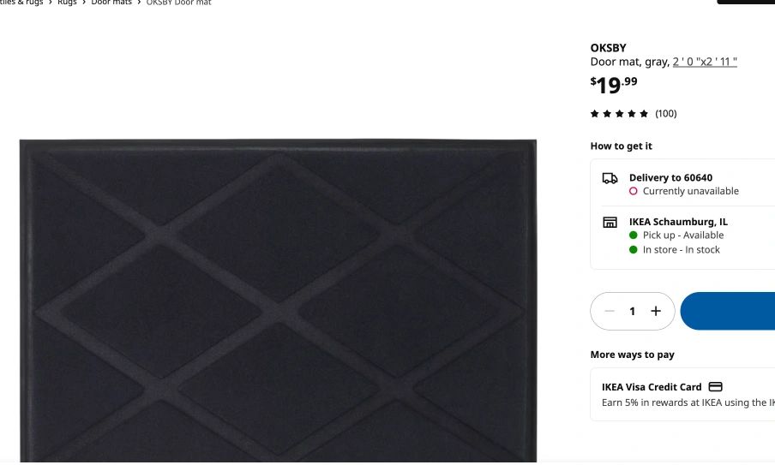775x465 pixels.
Task: Click the (100) review count
Action: tap(666, 114)
